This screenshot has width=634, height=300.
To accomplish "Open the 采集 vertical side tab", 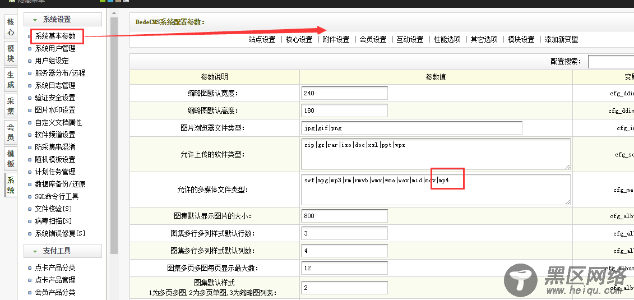I will click(11, 106).
